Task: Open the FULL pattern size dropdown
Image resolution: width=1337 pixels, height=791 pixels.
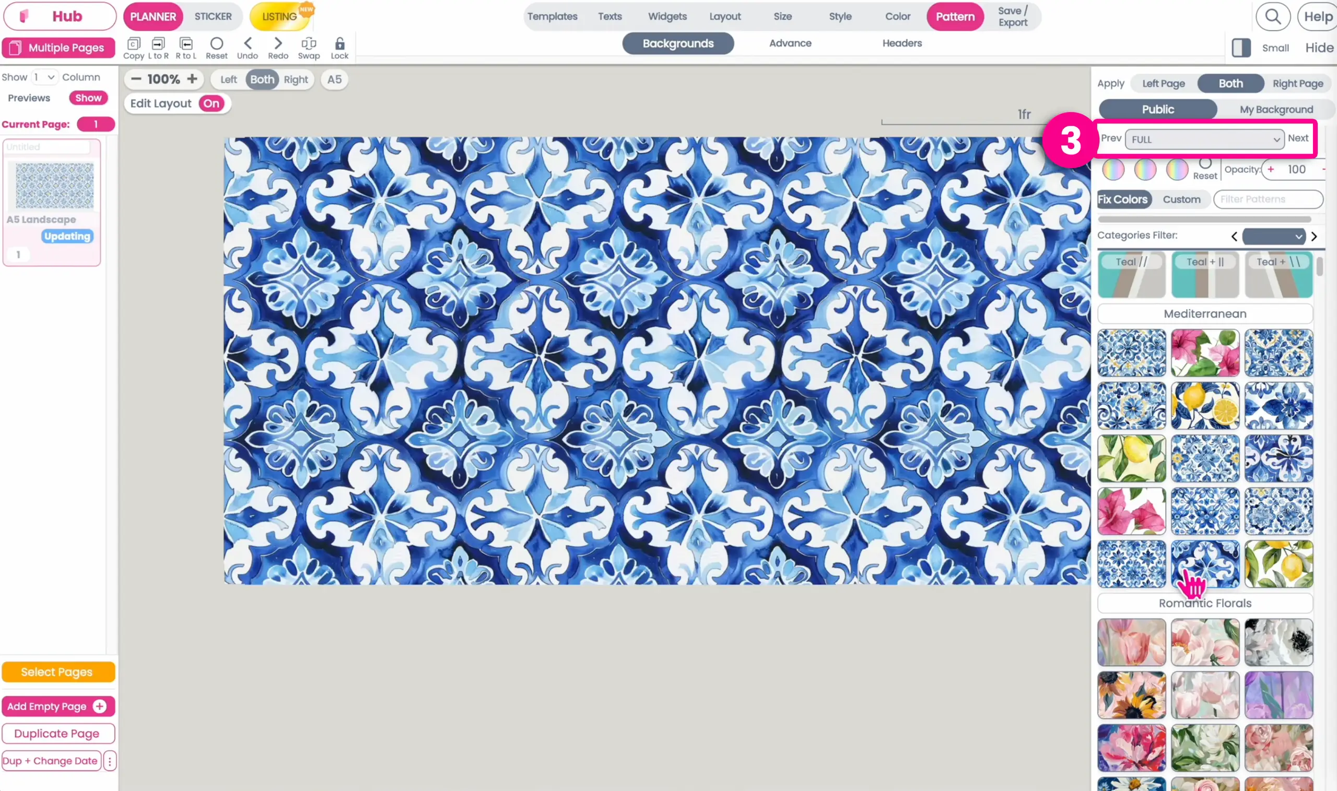Action: tap(1204, 139)
